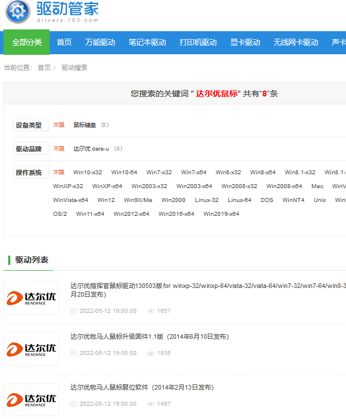Image resolution: width=346 pixels, height=419 pixels.
Task: Filter by Linux-64 system
Action: pyautogui.click(x=239, y=200)
